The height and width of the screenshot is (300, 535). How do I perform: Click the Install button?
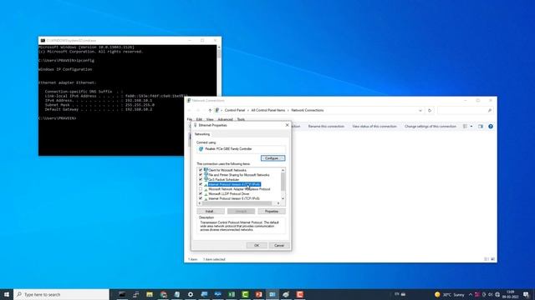coord(210,211)
